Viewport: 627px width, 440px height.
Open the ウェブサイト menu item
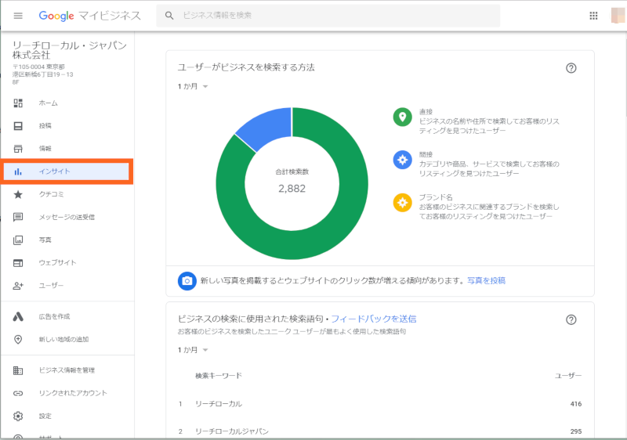(x=67, y=263)
